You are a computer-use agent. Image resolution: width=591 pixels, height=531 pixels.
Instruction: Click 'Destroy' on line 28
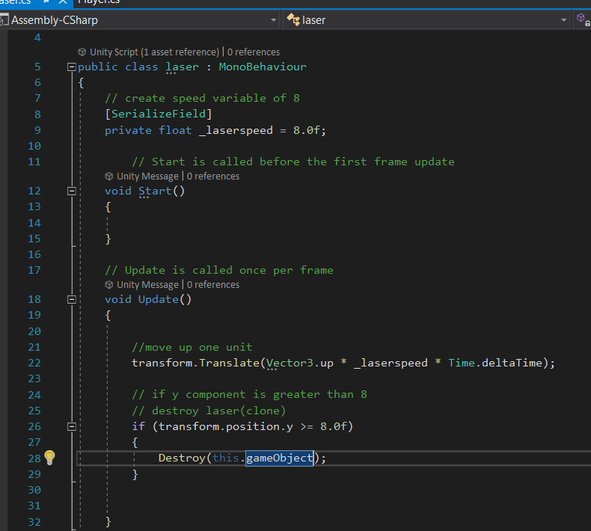point(182,458)
